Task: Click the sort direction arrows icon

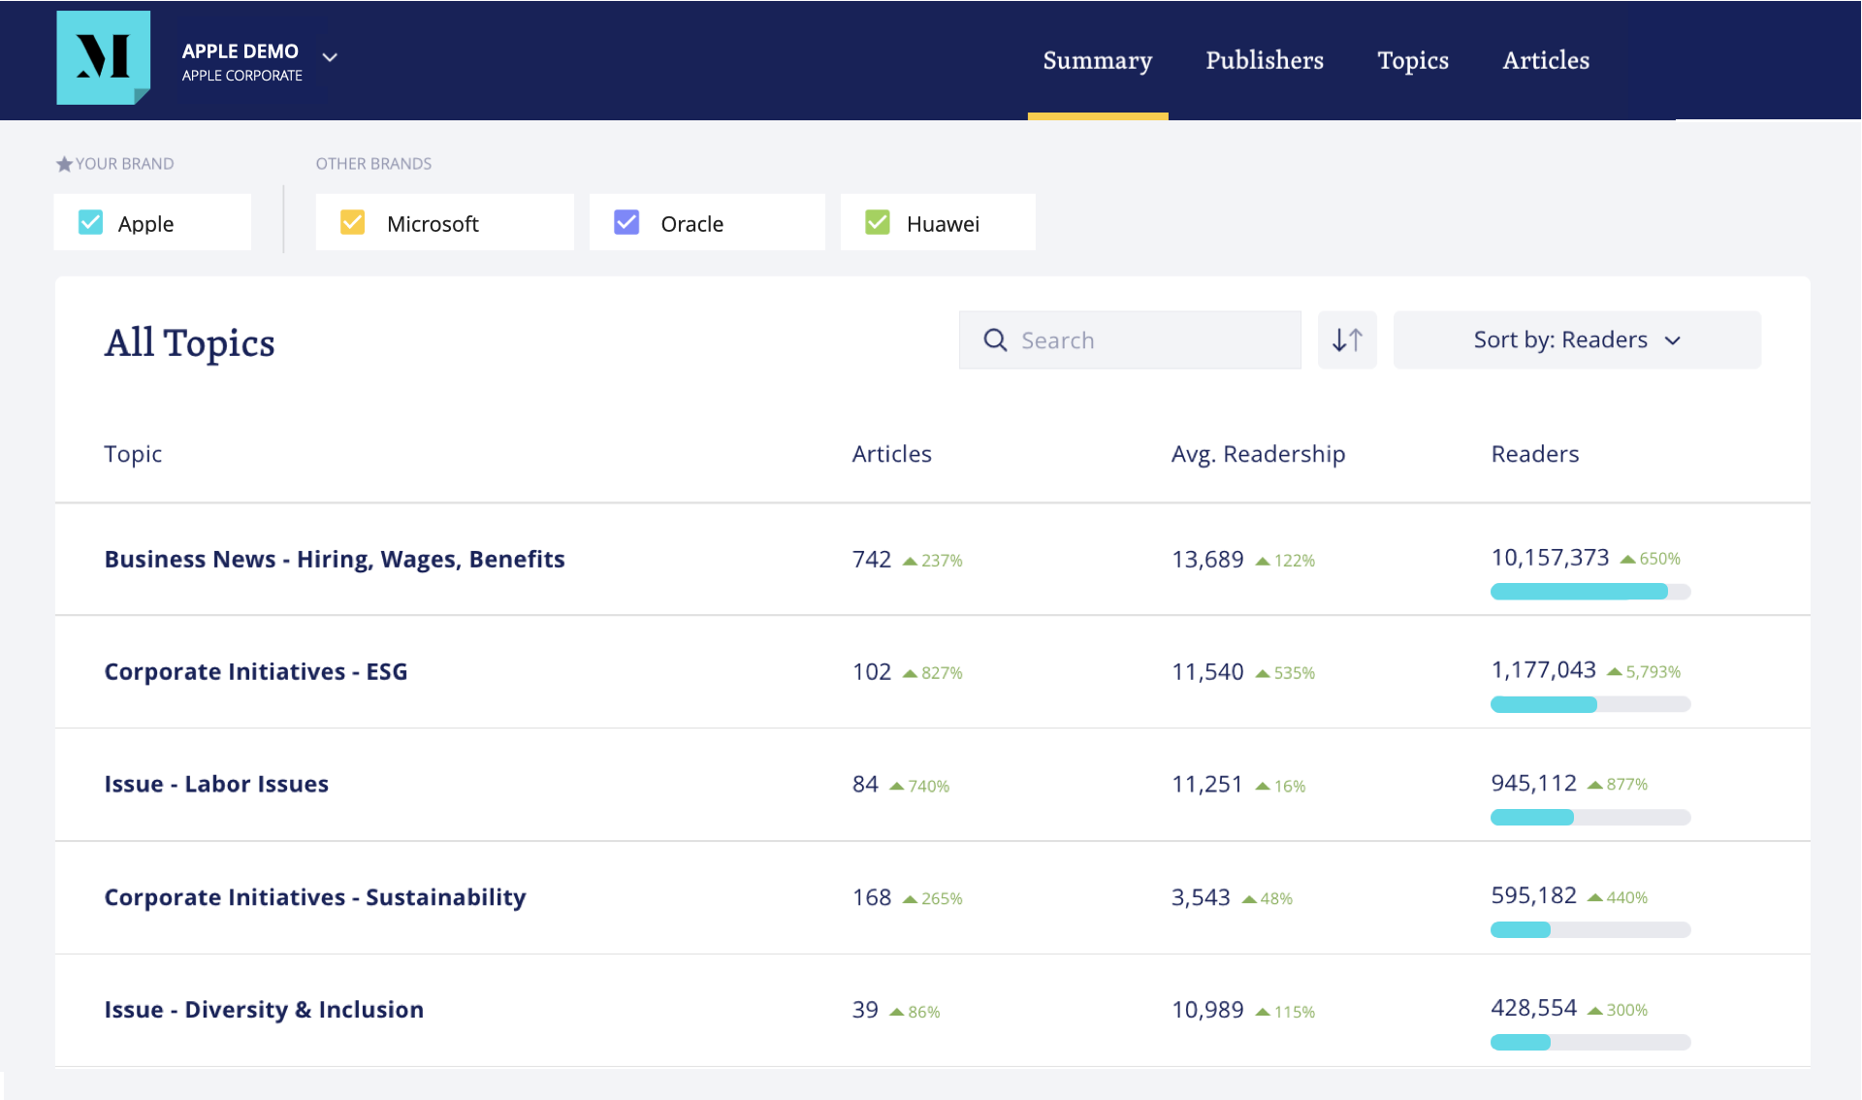Action: [x=1347, y=340]
